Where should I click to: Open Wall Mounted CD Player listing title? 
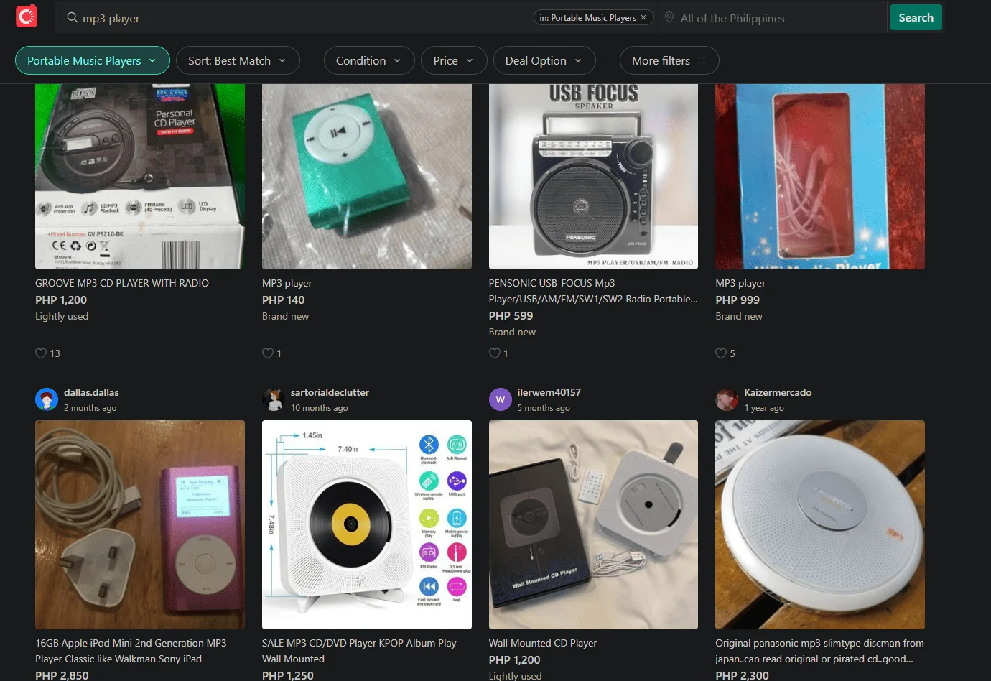click(x=543, y=643)
